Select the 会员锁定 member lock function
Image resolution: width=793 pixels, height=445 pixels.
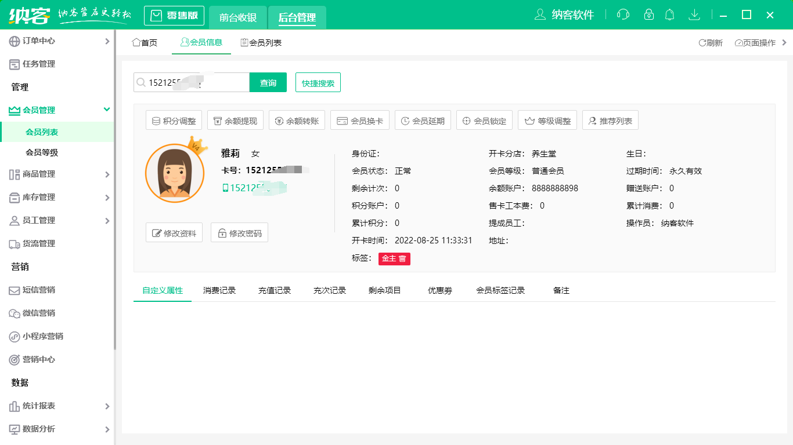tap(484, 120)
